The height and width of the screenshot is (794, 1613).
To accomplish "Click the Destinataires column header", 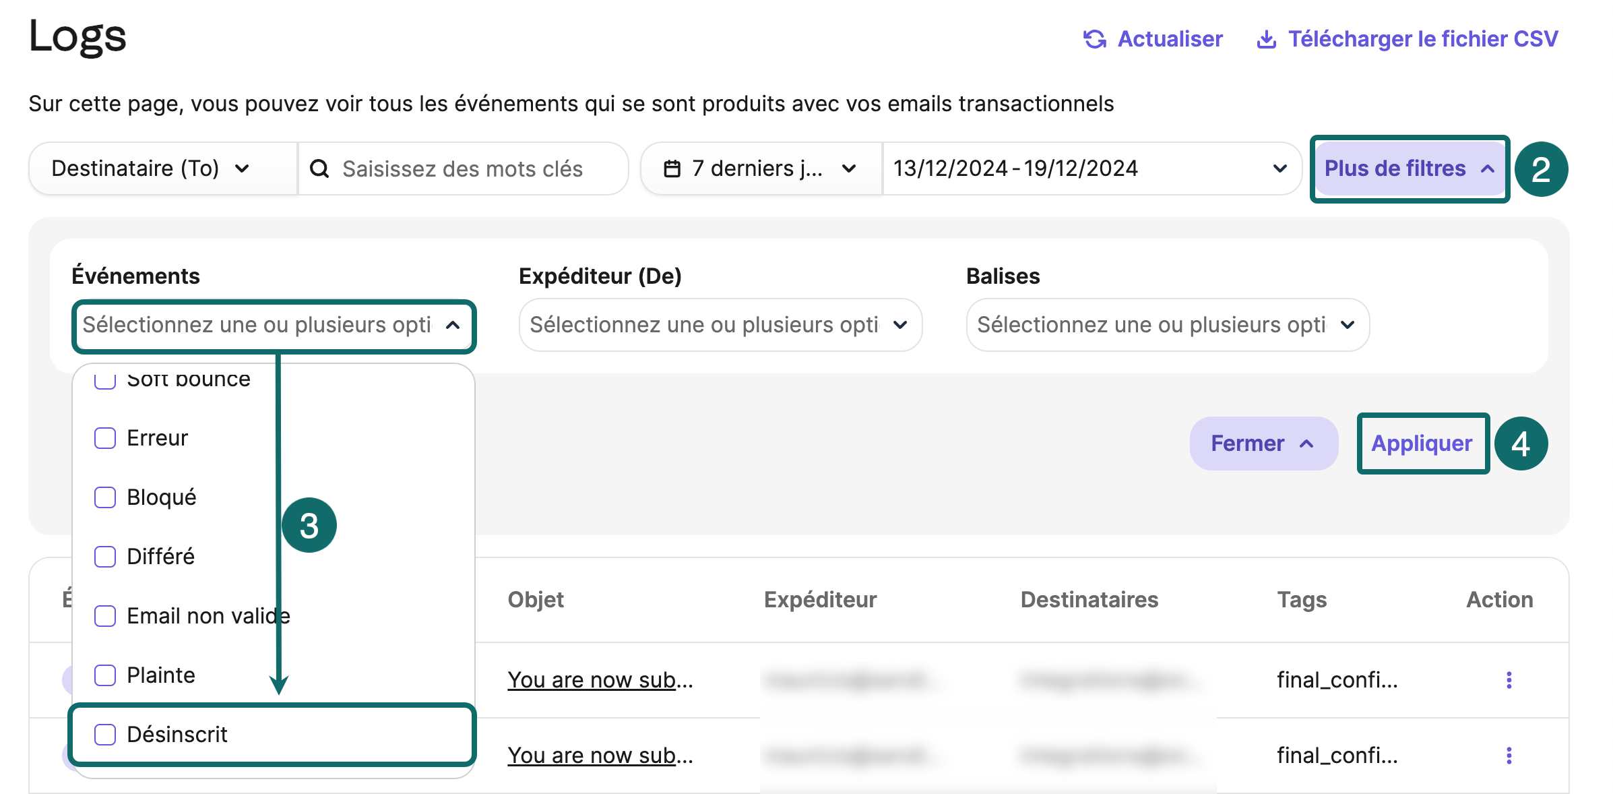I will coord(1089,600).
